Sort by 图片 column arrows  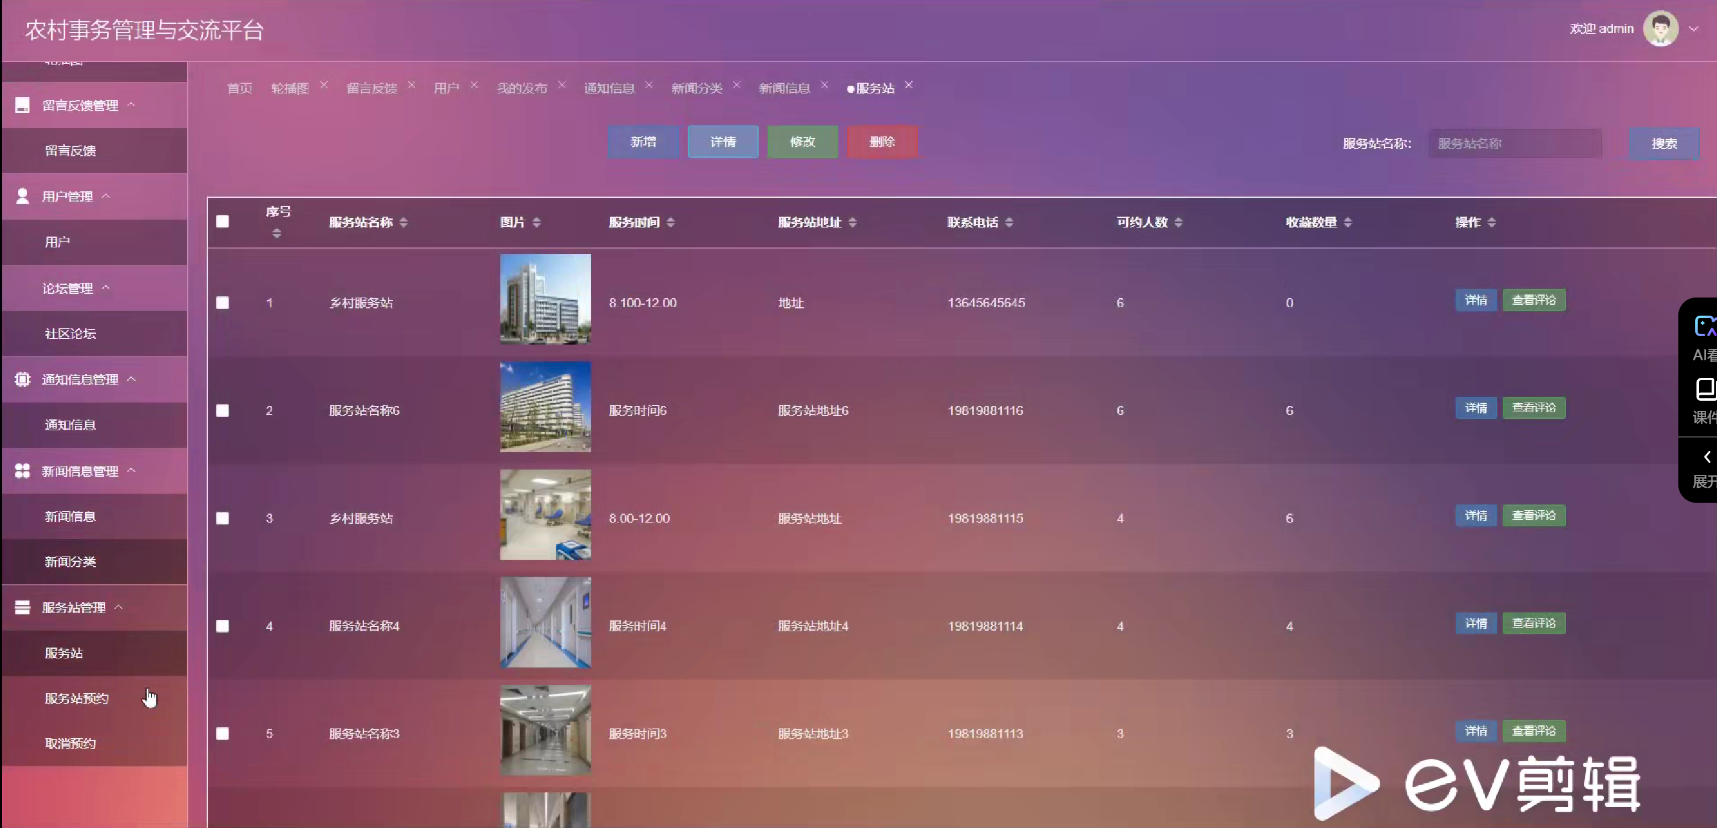click(537, 222)
